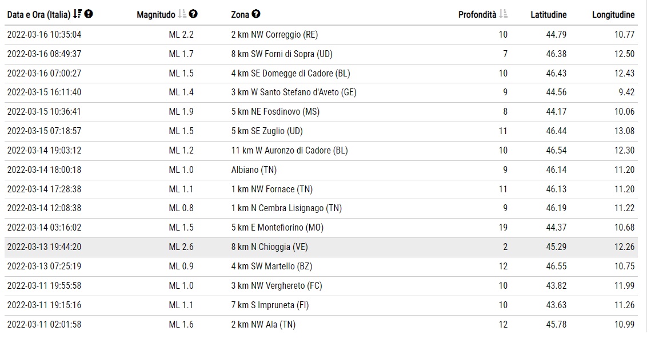
Task: Sort table by Profondità icon
Action: [503, 14]
